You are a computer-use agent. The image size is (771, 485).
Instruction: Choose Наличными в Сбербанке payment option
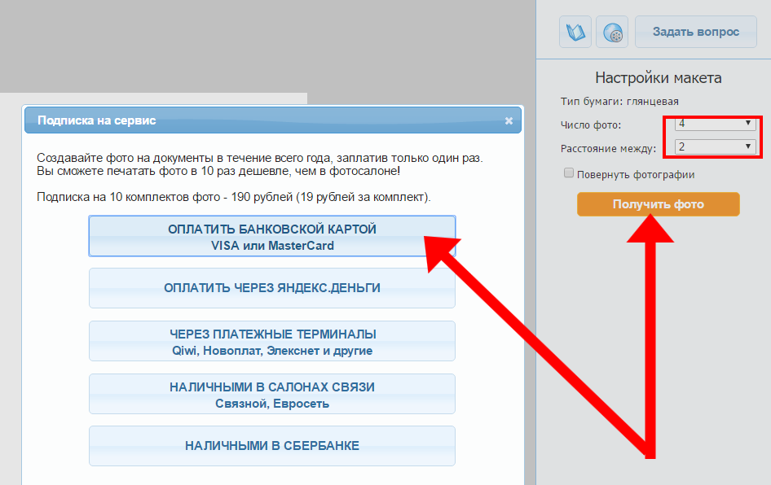click(271, 446)
